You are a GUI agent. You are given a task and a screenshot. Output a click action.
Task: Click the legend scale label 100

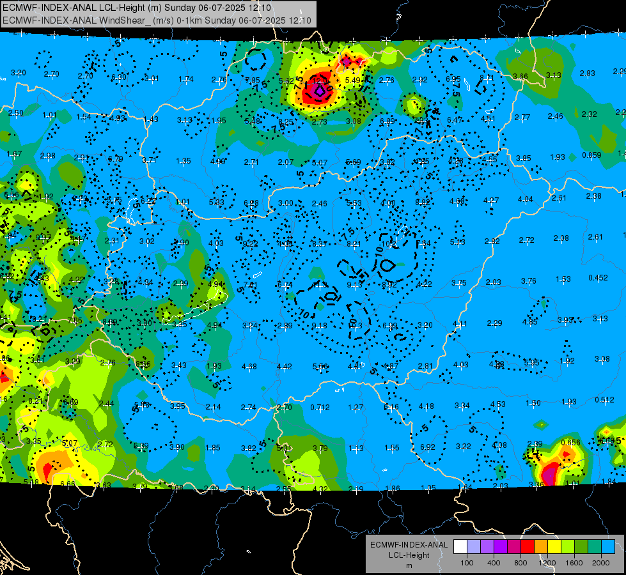[467, 563]
